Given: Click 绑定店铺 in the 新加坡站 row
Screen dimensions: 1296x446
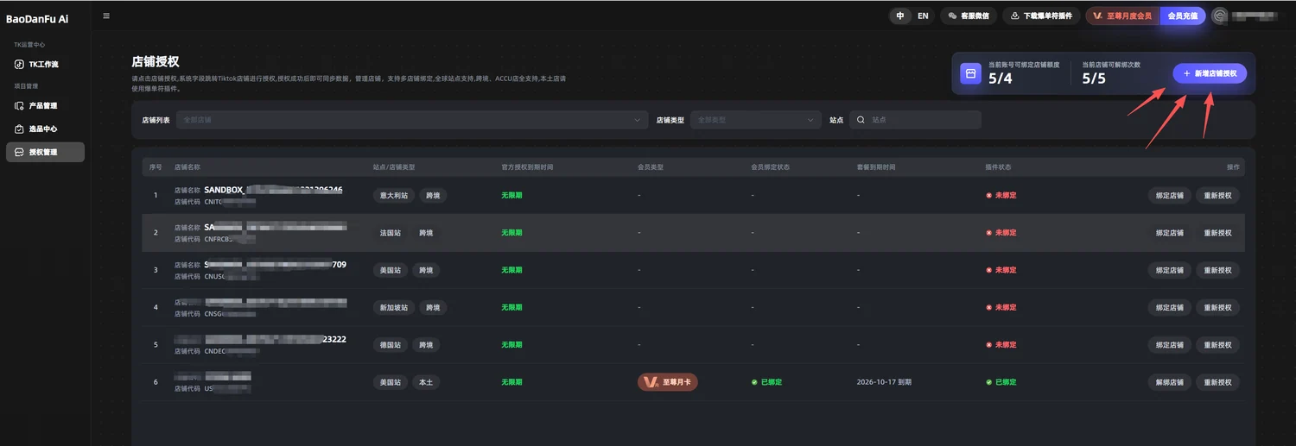Looking at the screenshot, I should pyautogui.click(x=1170, y=307).
